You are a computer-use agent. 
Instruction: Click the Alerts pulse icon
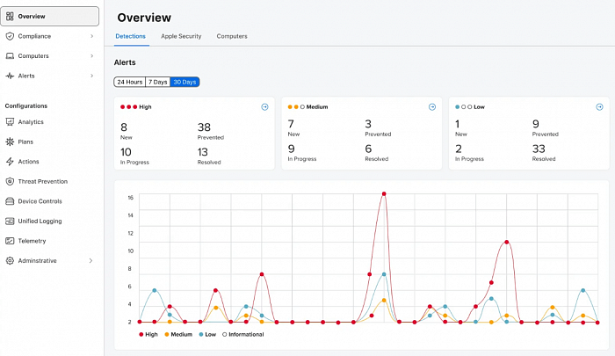[x=10, y=76]
